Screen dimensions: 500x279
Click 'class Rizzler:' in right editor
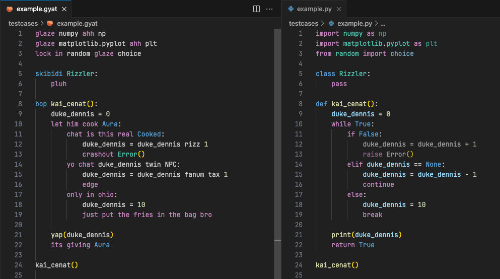point(343,74)
